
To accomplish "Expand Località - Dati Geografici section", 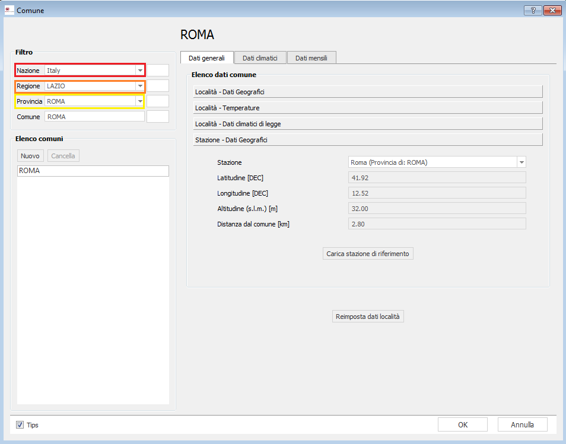I will 368,92.
